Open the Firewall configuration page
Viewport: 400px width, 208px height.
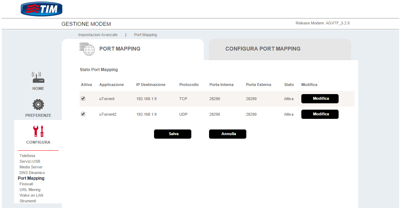[26, 184]
